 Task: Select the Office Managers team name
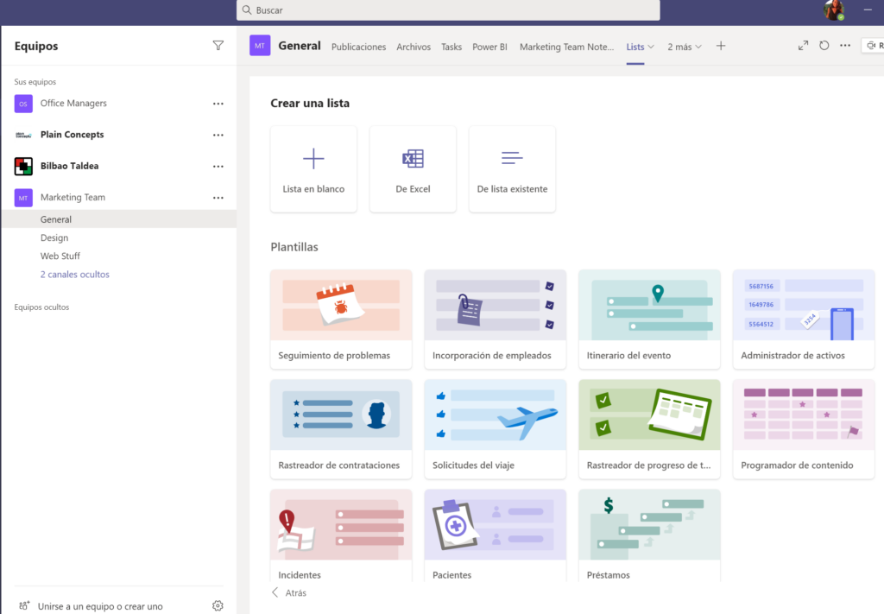(73, 103)
